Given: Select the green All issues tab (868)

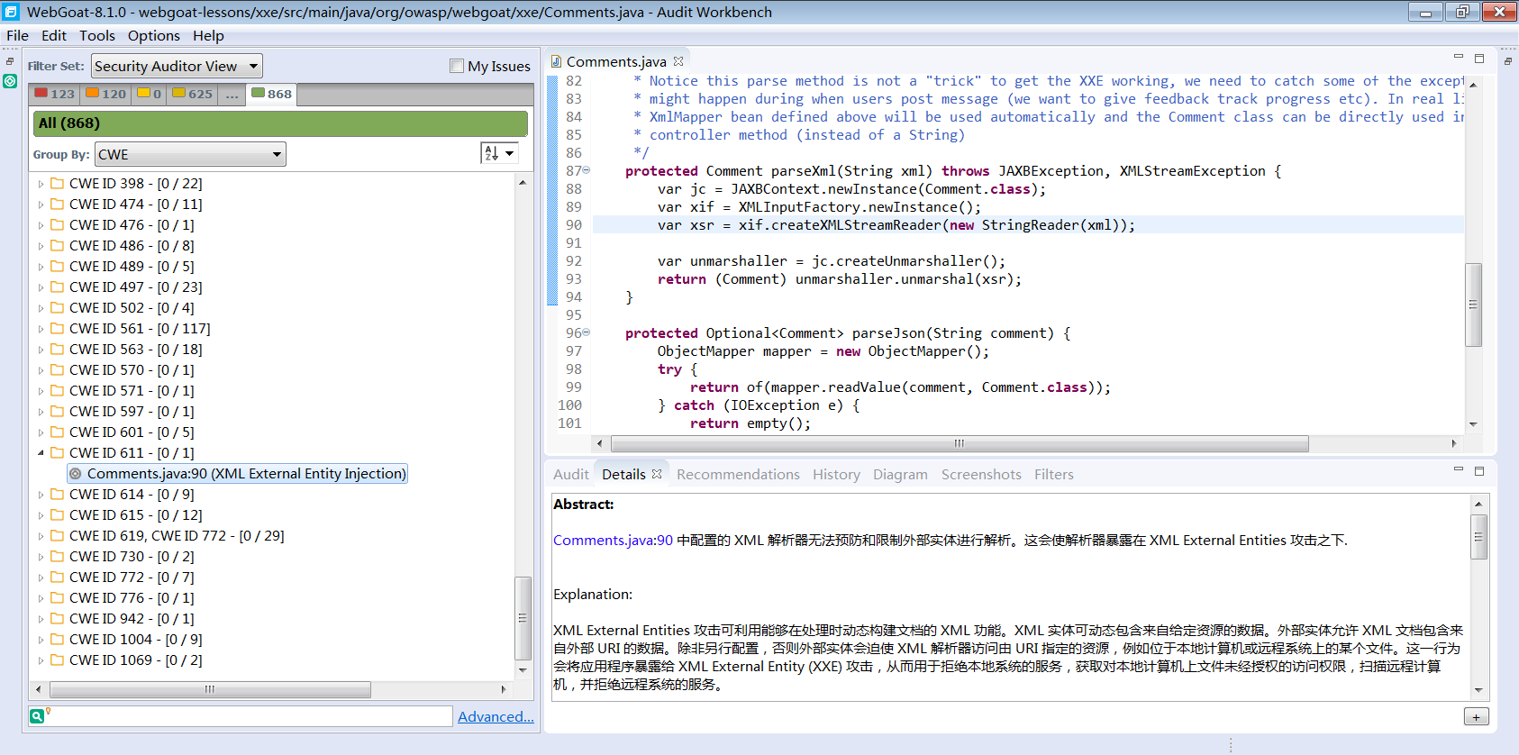Looking at the screenshot, I should tap(271, 94).
